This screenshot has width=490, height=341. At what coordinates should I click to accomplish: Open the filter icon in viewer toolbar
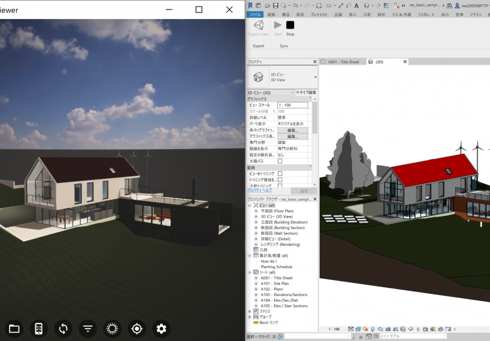coord(88,328)
